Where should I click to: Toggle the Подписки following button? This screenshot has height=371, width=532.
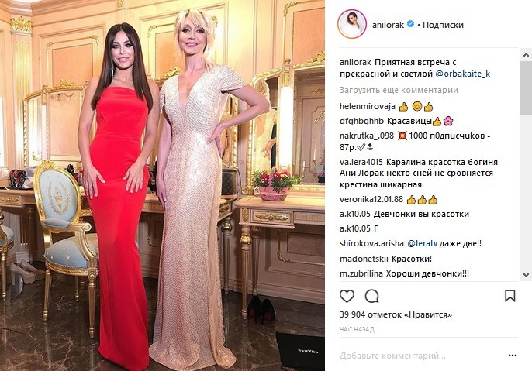coord(443,25)
